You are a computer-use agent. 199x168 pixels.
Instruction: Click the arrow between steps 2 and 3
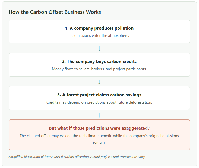(x=99, y=82)
